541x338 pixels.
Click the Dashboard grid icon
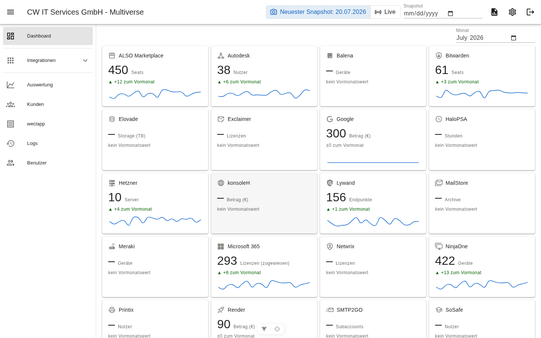[11, 36]
